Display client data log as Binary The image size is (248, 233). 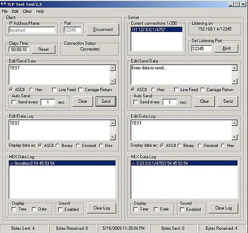pos(57,145)
